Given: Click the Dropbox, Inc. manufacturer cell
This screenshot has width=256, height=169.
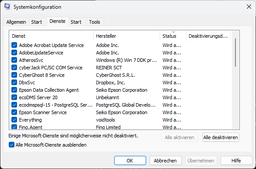Looking at the screenshot, I should (110, 83).
